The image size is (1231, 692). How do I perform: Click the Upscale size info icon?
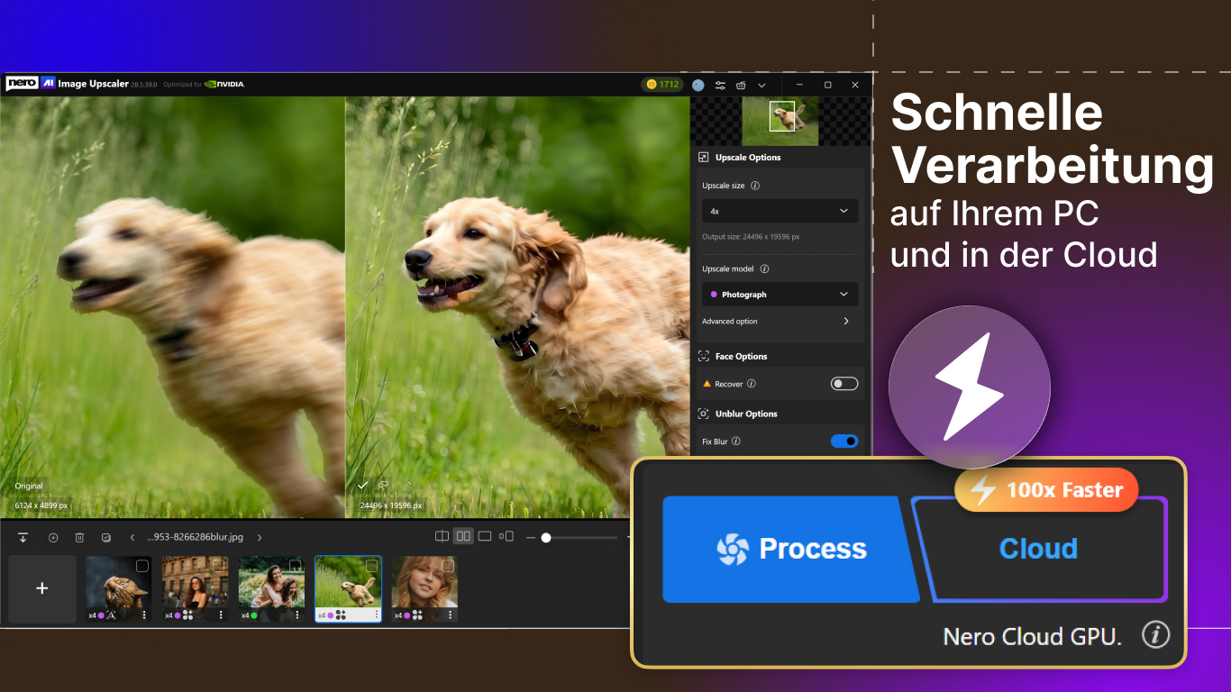click(755, 186)
